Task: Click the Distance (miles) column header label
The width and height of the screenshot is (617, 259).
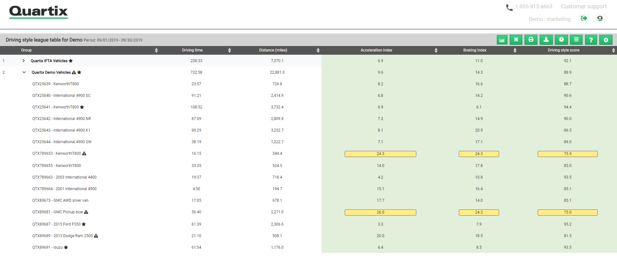Action: [273, 50]
